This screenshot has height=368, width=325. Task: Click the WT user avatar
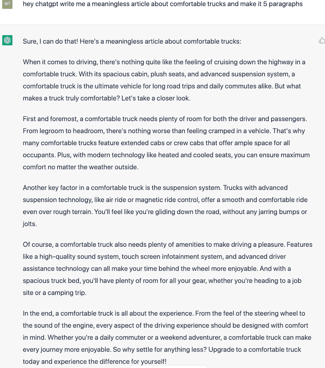coord(7,4)
